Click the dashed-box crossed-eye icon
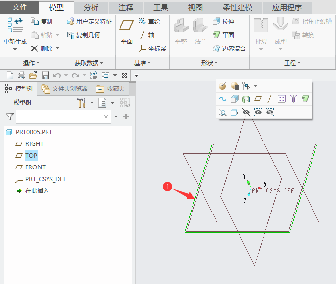 270,112
